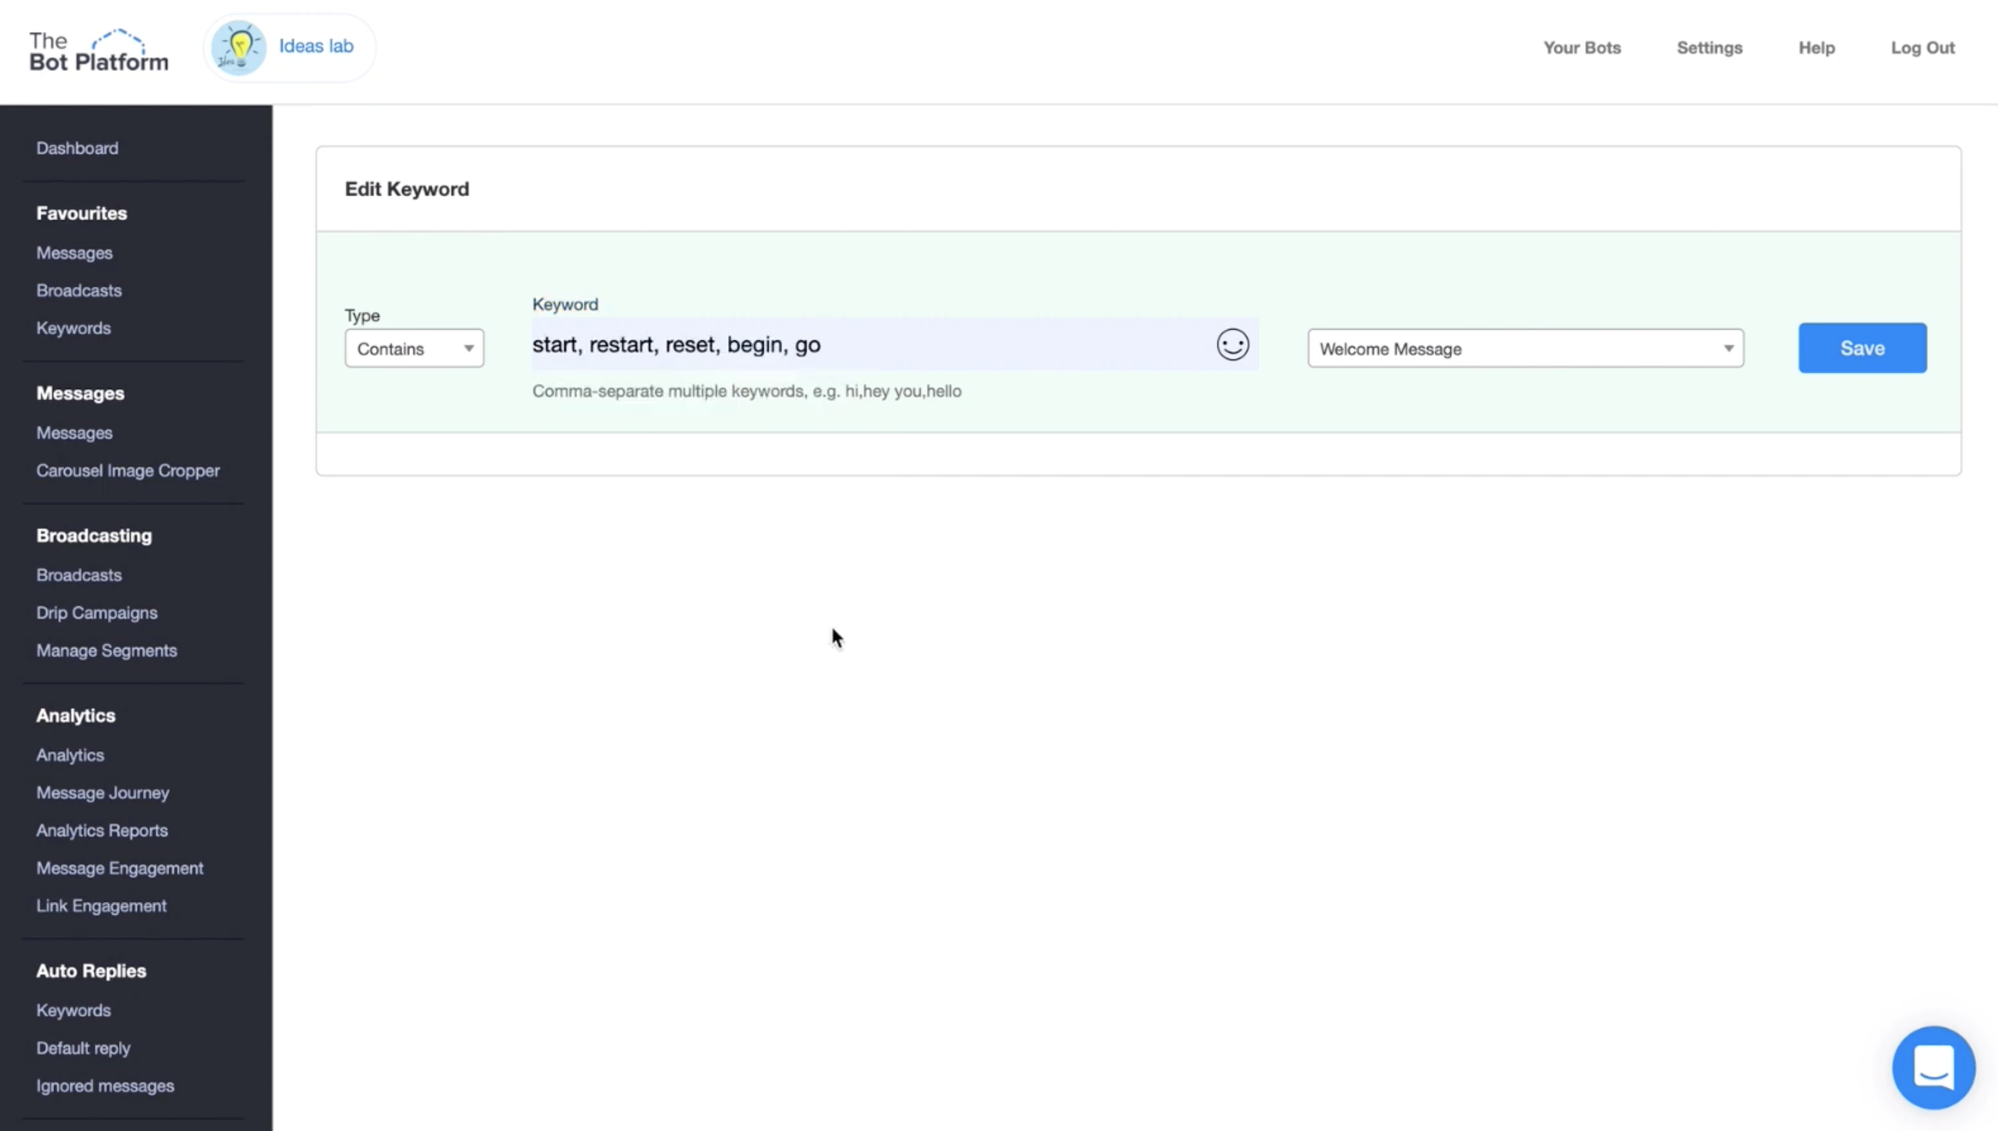Open the Welcome Message dropdown
Viewport: 1998px width, 1131px height.
tap(1524, 349)
